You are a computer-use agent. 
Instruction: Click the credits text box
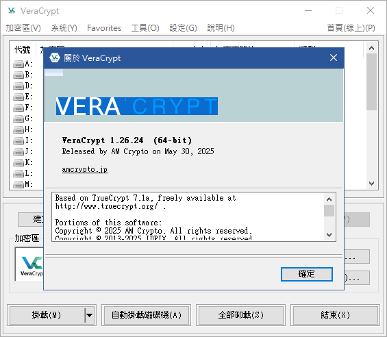pos(194,216)
